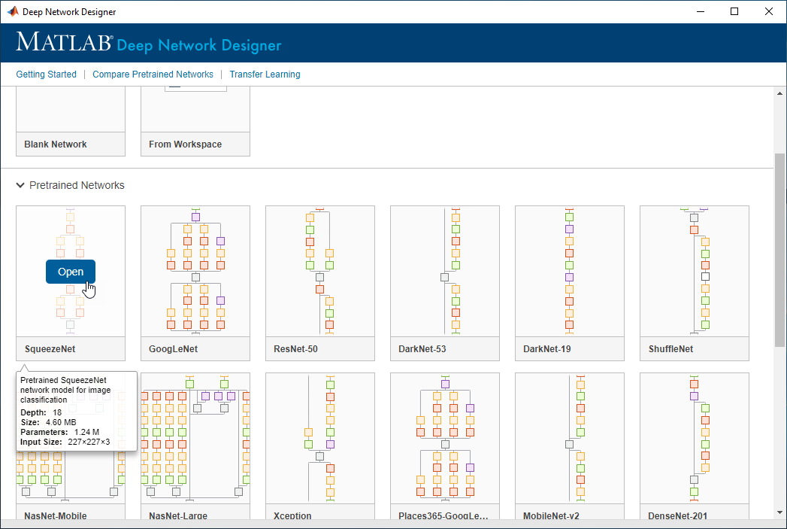
Task: Pick the DarkNet-19 network diagram
Action: [x=570, y=271]
